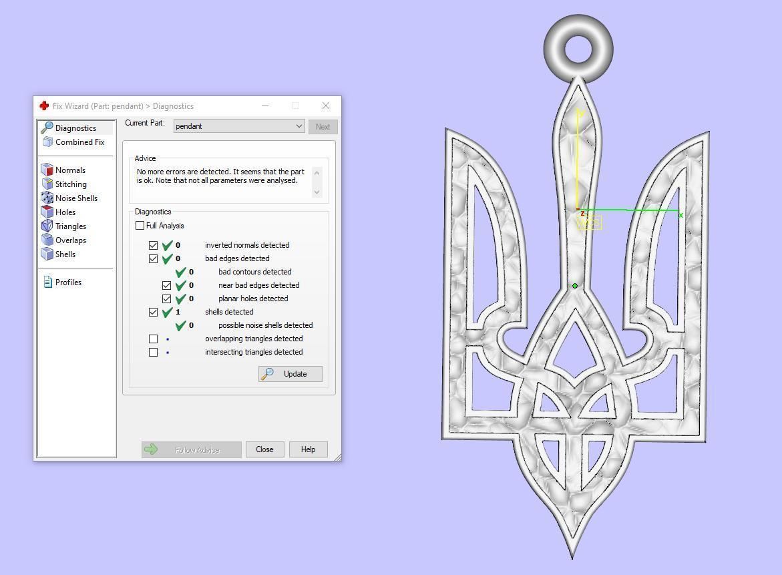This screenshot has width=782, height=575.
Task: Click the 'inverted normals detected' label
Action: click(247, 245)
